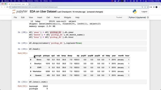Open the Jupyter File menu
Viewport: 161px width, 90px height.
pos(15,17)
